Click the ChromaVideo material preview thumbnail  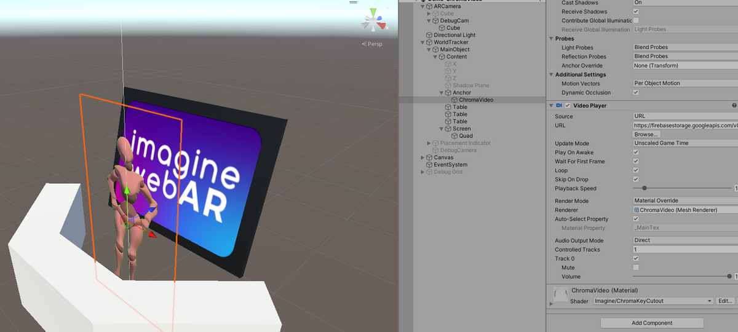click(560, 295)
